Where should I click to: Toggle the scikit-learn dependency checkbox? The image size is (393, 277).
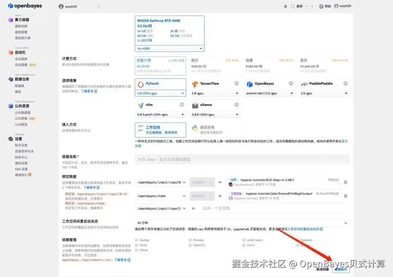244,240
